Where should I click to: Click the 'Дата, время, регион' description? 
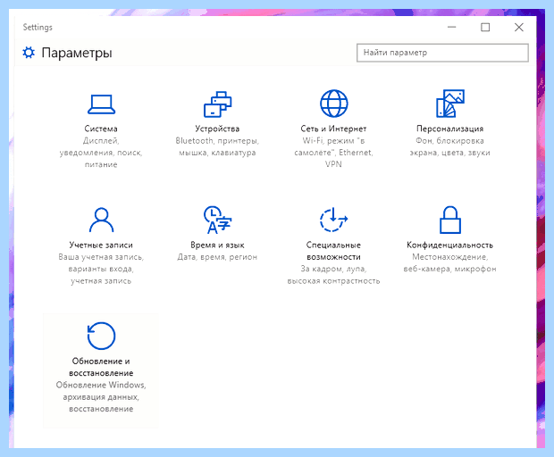pos(217,257)
